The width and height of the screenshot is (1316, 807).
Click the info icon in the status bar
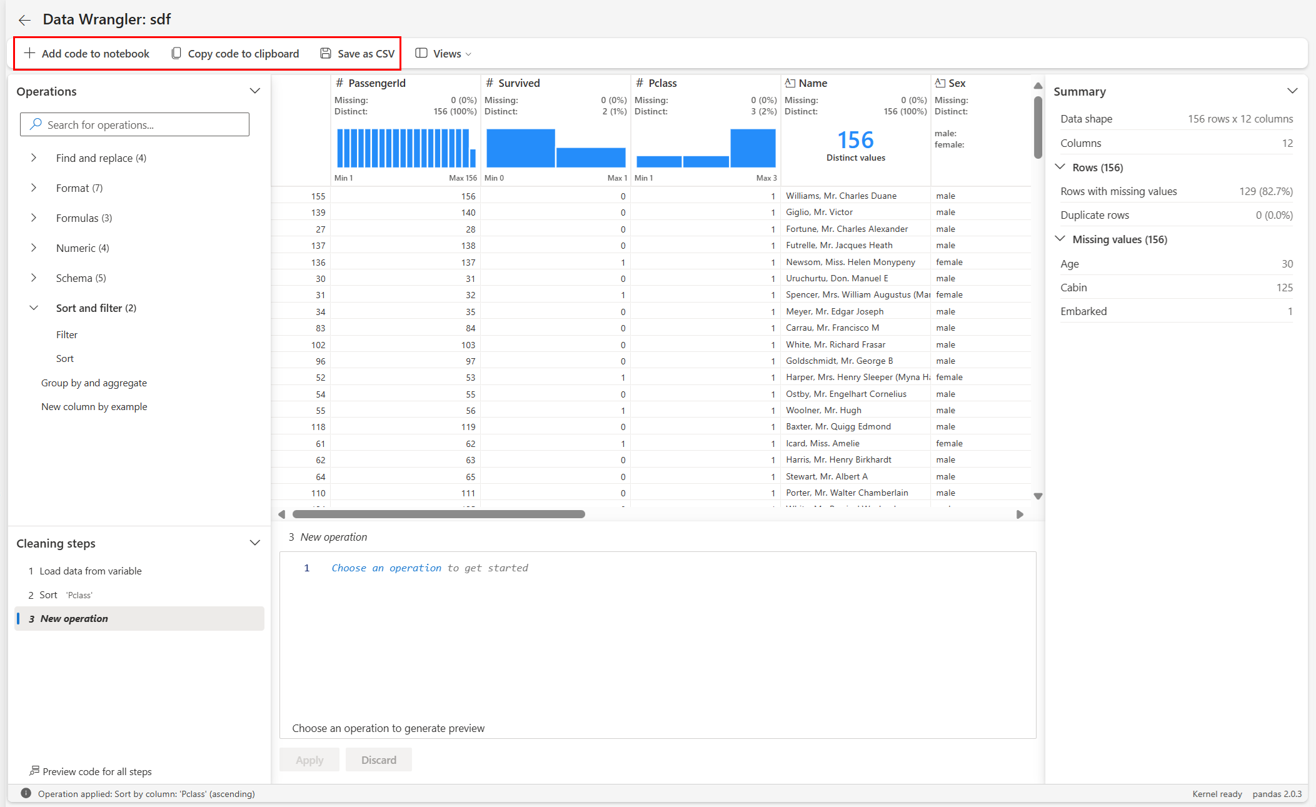pyautogui.click(x=25, y=793)
